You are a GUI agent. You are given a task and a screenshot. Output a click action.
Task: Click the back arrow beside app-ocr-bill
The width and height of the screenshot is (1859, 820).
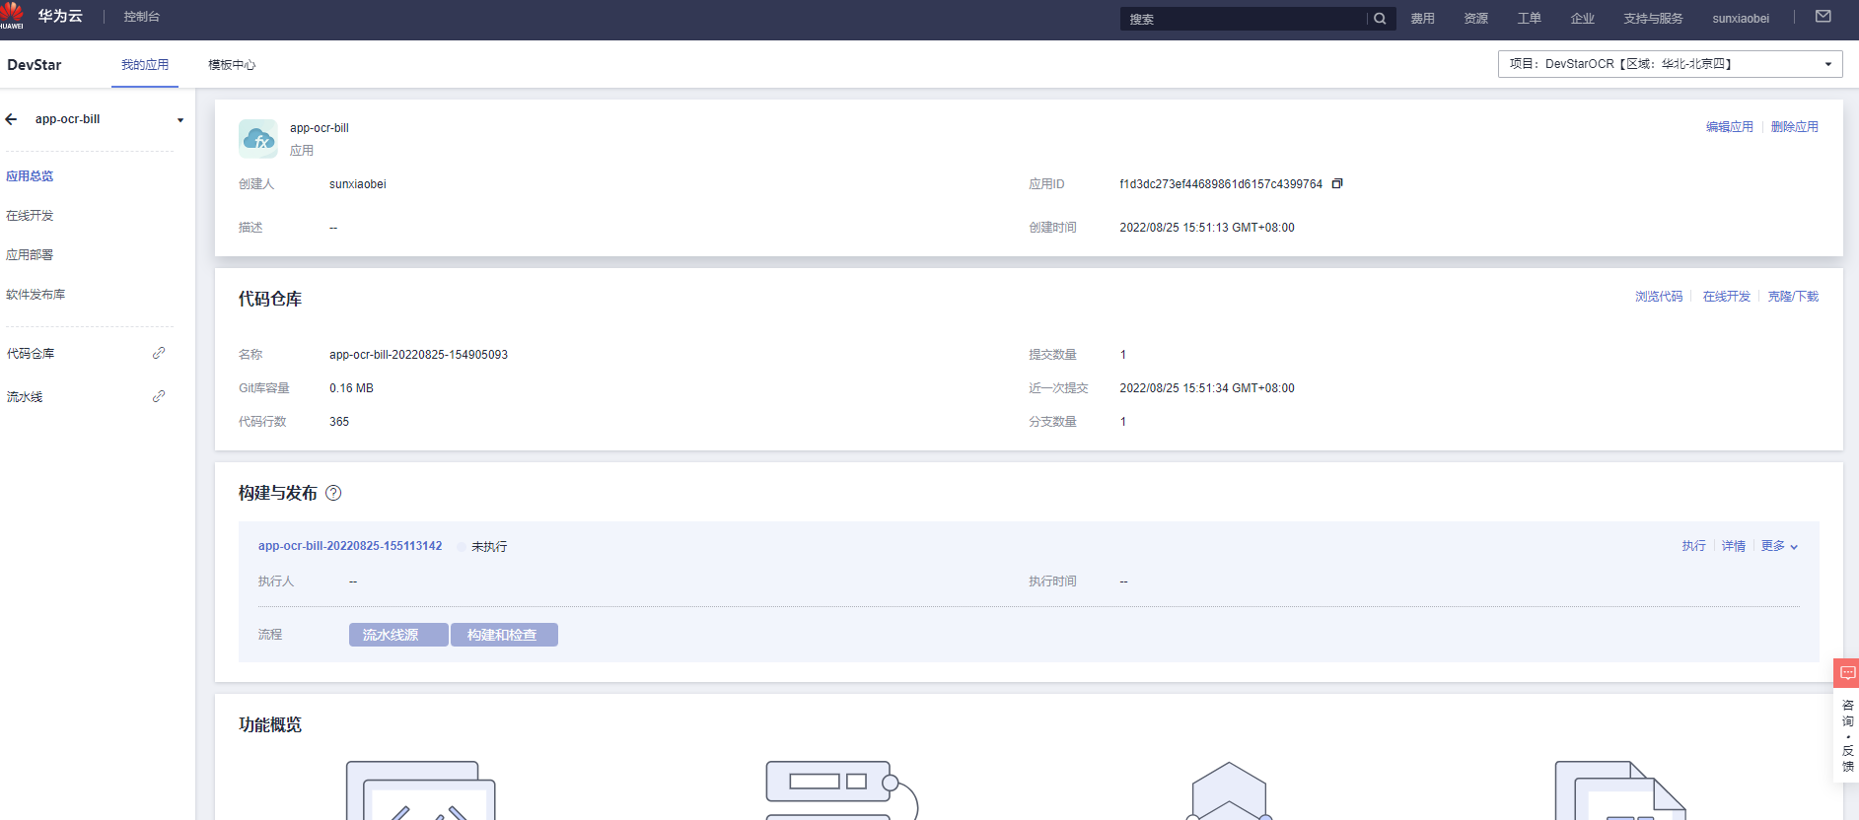[12, 119]
